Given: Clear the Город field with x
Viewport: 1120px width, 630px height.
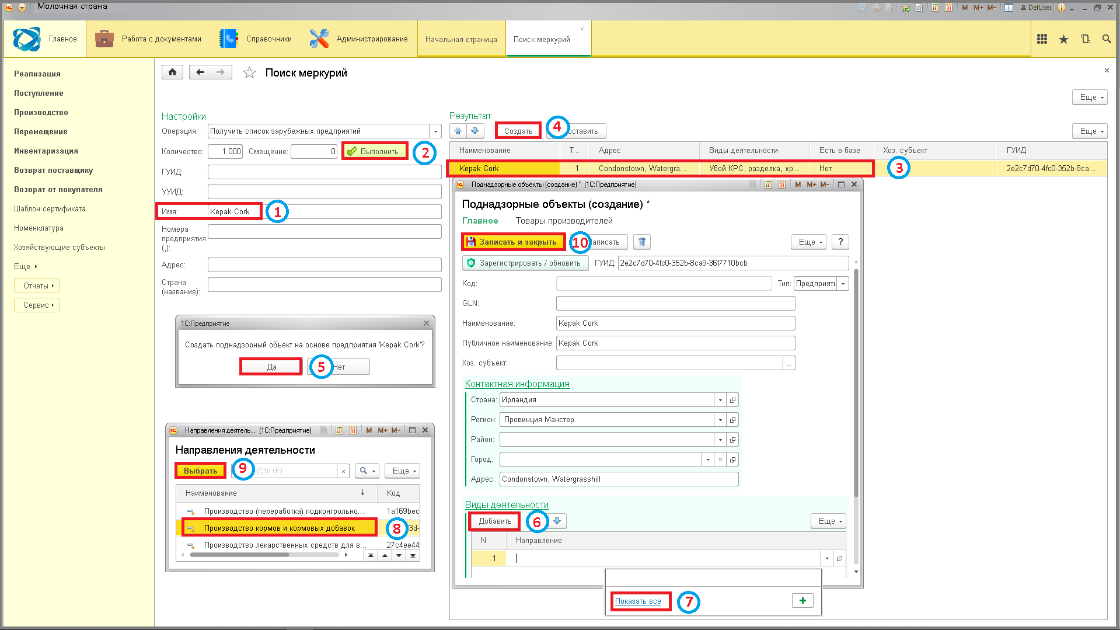Looking at the screenshot, I should [x=720, y=460].
